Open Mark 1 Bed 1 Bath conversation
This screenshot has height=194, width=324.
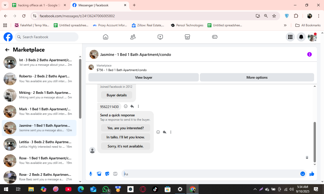coord(39,112)
